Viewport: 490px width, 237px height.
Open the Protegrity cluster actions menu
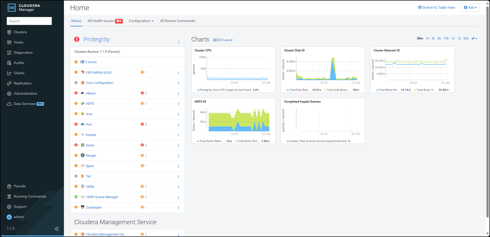point(179,42)
